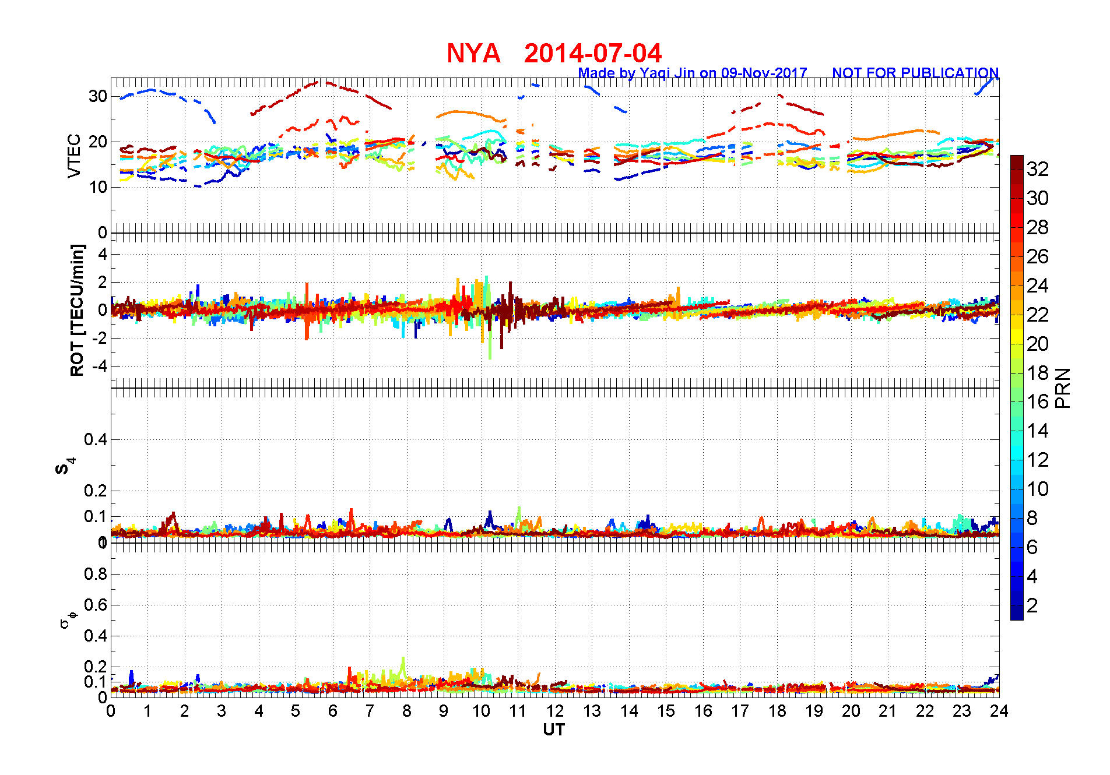Click x-axis tick label 6
The width and height of the screenshot is (1110, 775).
pos(333,711)
